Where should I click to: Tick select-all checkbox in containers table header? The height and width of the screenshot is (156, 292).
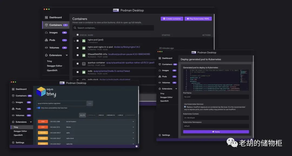(78, 35)
